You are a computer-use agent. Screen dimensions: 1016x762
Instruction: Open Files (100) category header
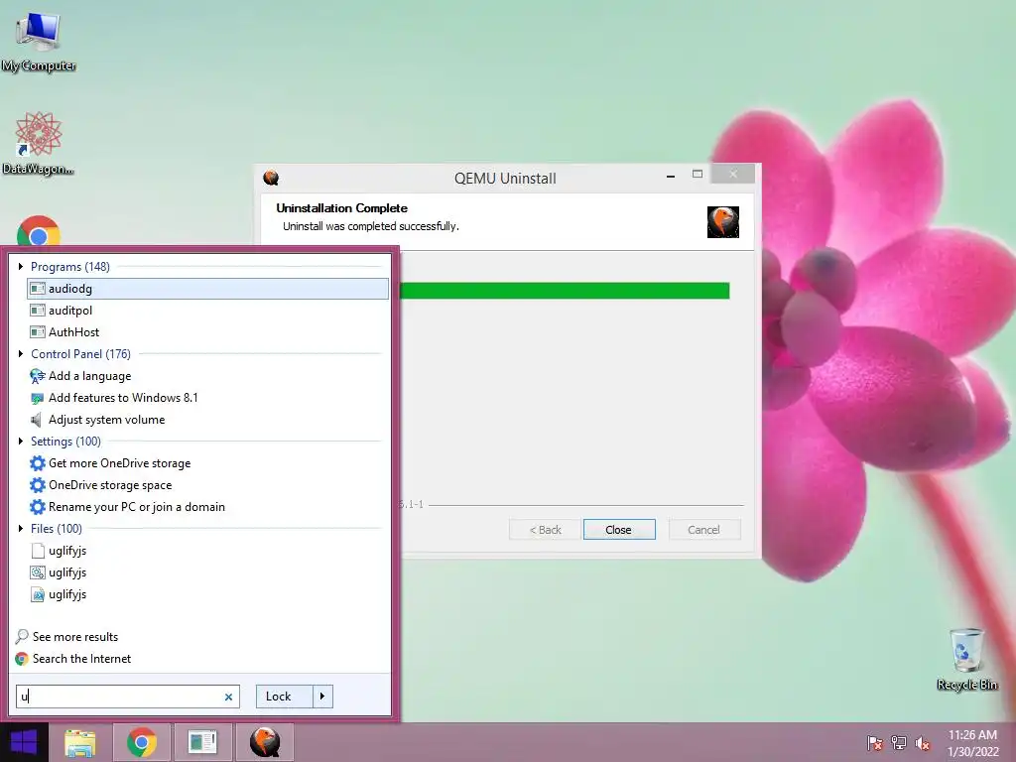(56, 529)
